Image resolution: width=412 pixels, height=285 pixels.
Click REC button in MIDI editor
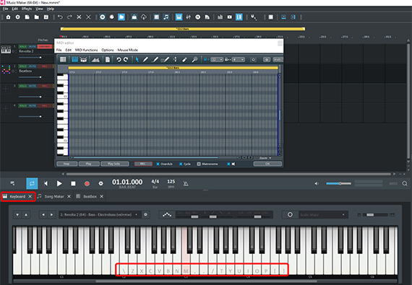click(x=143, y=164)
